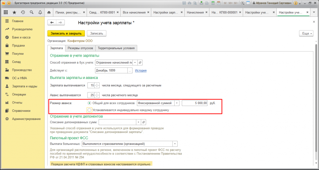Open the History clock icon
The width and height of the screenshot is (319, 170).
23,13
